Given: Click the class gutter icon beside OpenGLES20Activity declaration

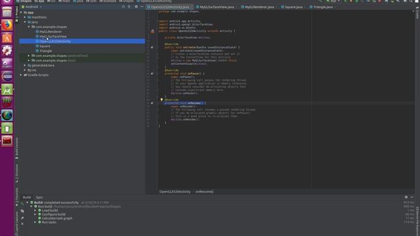Looking at the screenshot, I should click(x=152, y=31).
